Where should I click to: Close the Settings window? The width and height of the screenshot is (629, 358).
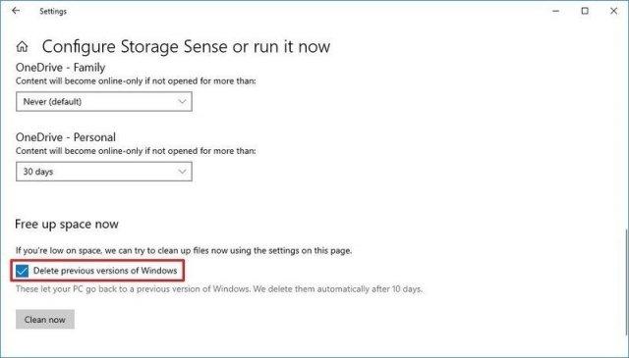click(x=613, y=11)
